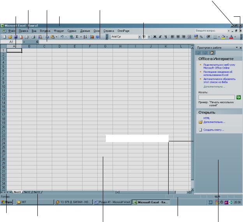Expand the Name Box dropdown next to A1
This screenshot has height=222, width=243.
pos(24,42)
